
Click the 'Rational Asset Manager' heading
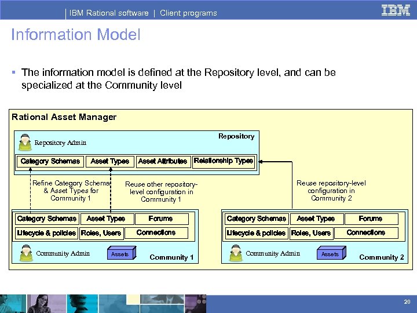coord(64,117)
